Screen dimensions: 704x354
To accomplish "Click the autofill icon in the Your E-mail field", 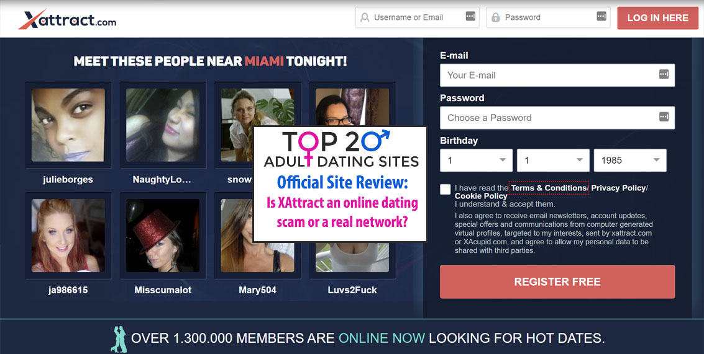I will (664, 74).
